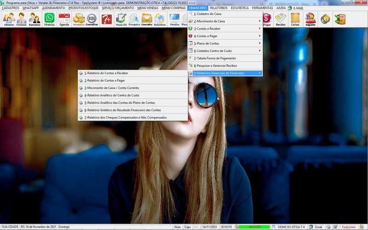The height and width of the screenshot is (230, 368).
Task: Select Relatório do Contas a Receber
Action: (x=106, y=73)
